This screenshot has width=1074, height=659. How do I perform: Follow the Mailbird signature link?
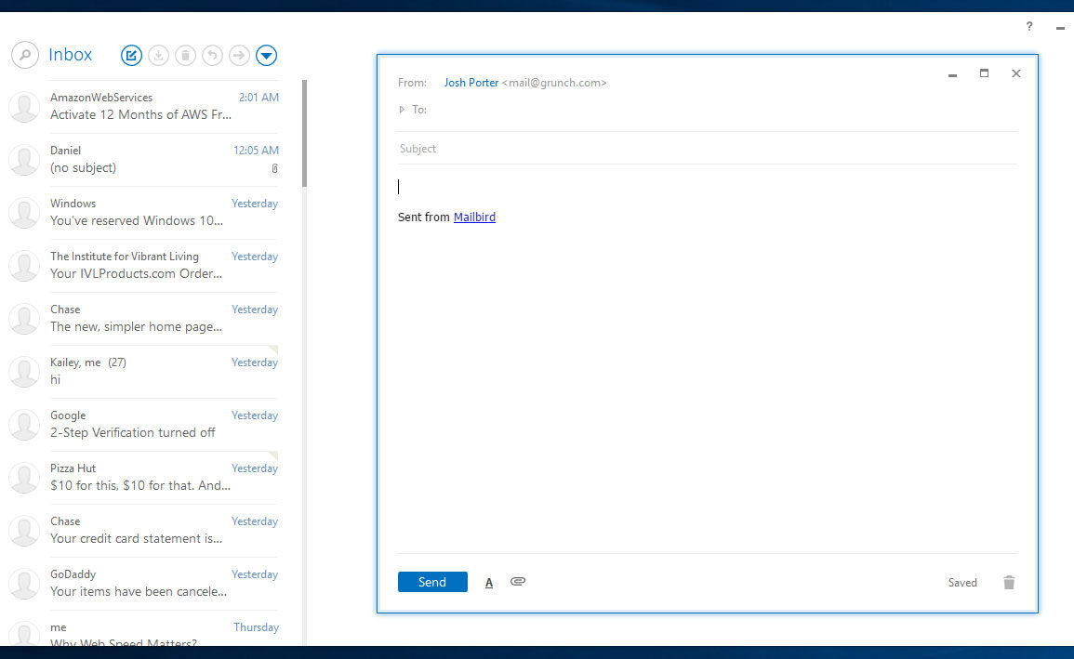pyautogui.click(x=474, y=217)
